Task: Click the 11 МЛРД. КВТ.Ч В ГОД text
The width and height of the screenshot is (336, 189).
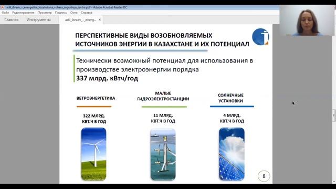Action: pos(163,118)
